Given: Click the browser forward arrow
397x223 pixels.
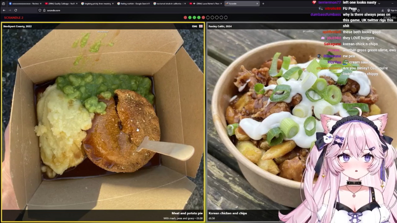Looking at the screenshot, I should pyautogui.click(x=10, y=10).
